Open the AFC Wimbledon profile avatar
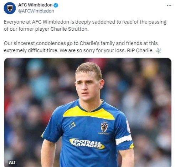 10,8
